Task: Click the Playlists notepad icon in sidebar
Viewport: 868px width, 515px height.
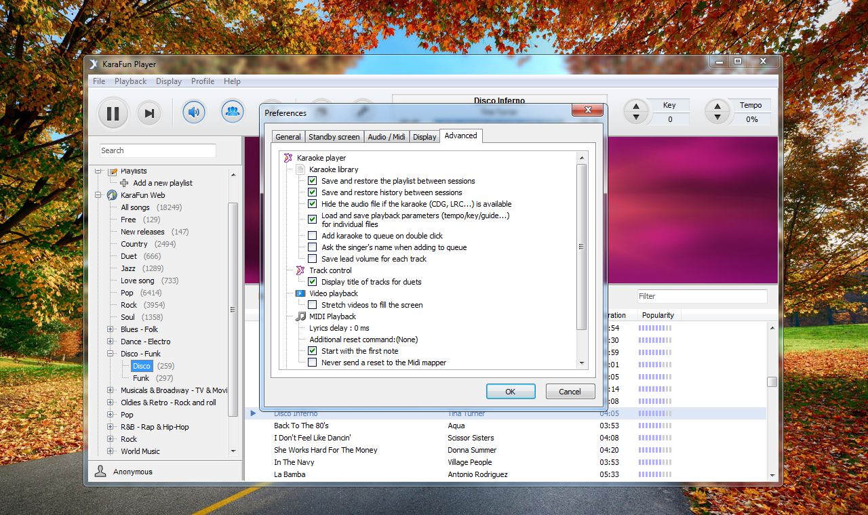Action: point(113,171)
